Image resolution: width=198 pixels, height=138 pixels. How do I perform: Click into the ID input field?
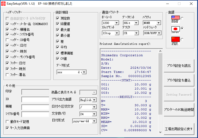35,99
